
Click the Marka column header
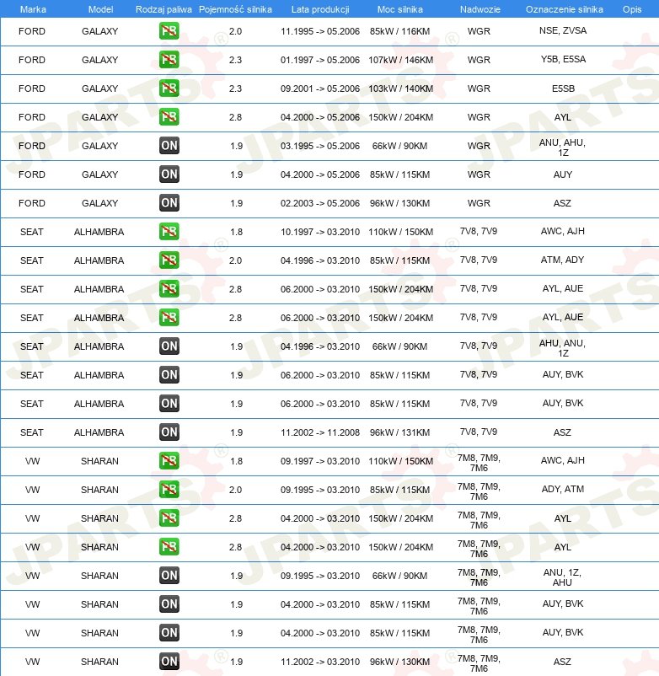(33, 9)
